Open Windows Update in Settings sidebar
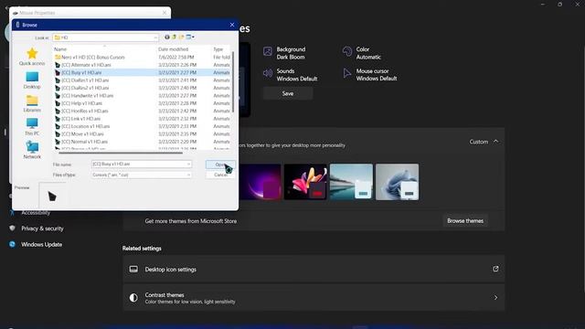This screenshot has width=585, height=329. pyautogui.click(x=41, y=244)
